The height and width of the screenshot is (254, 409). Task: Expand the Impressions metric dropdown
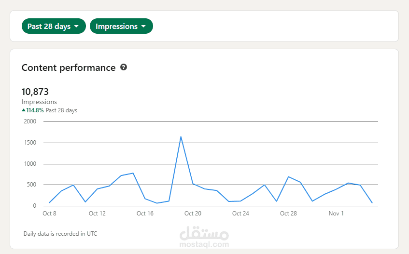(121, 27)
